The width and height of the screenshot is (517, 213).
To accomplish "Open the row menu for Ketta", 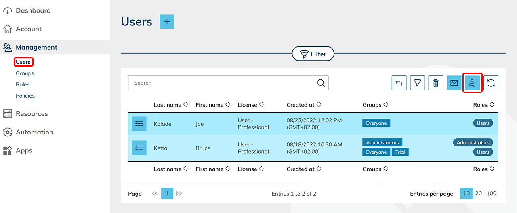I will point(139,148).
